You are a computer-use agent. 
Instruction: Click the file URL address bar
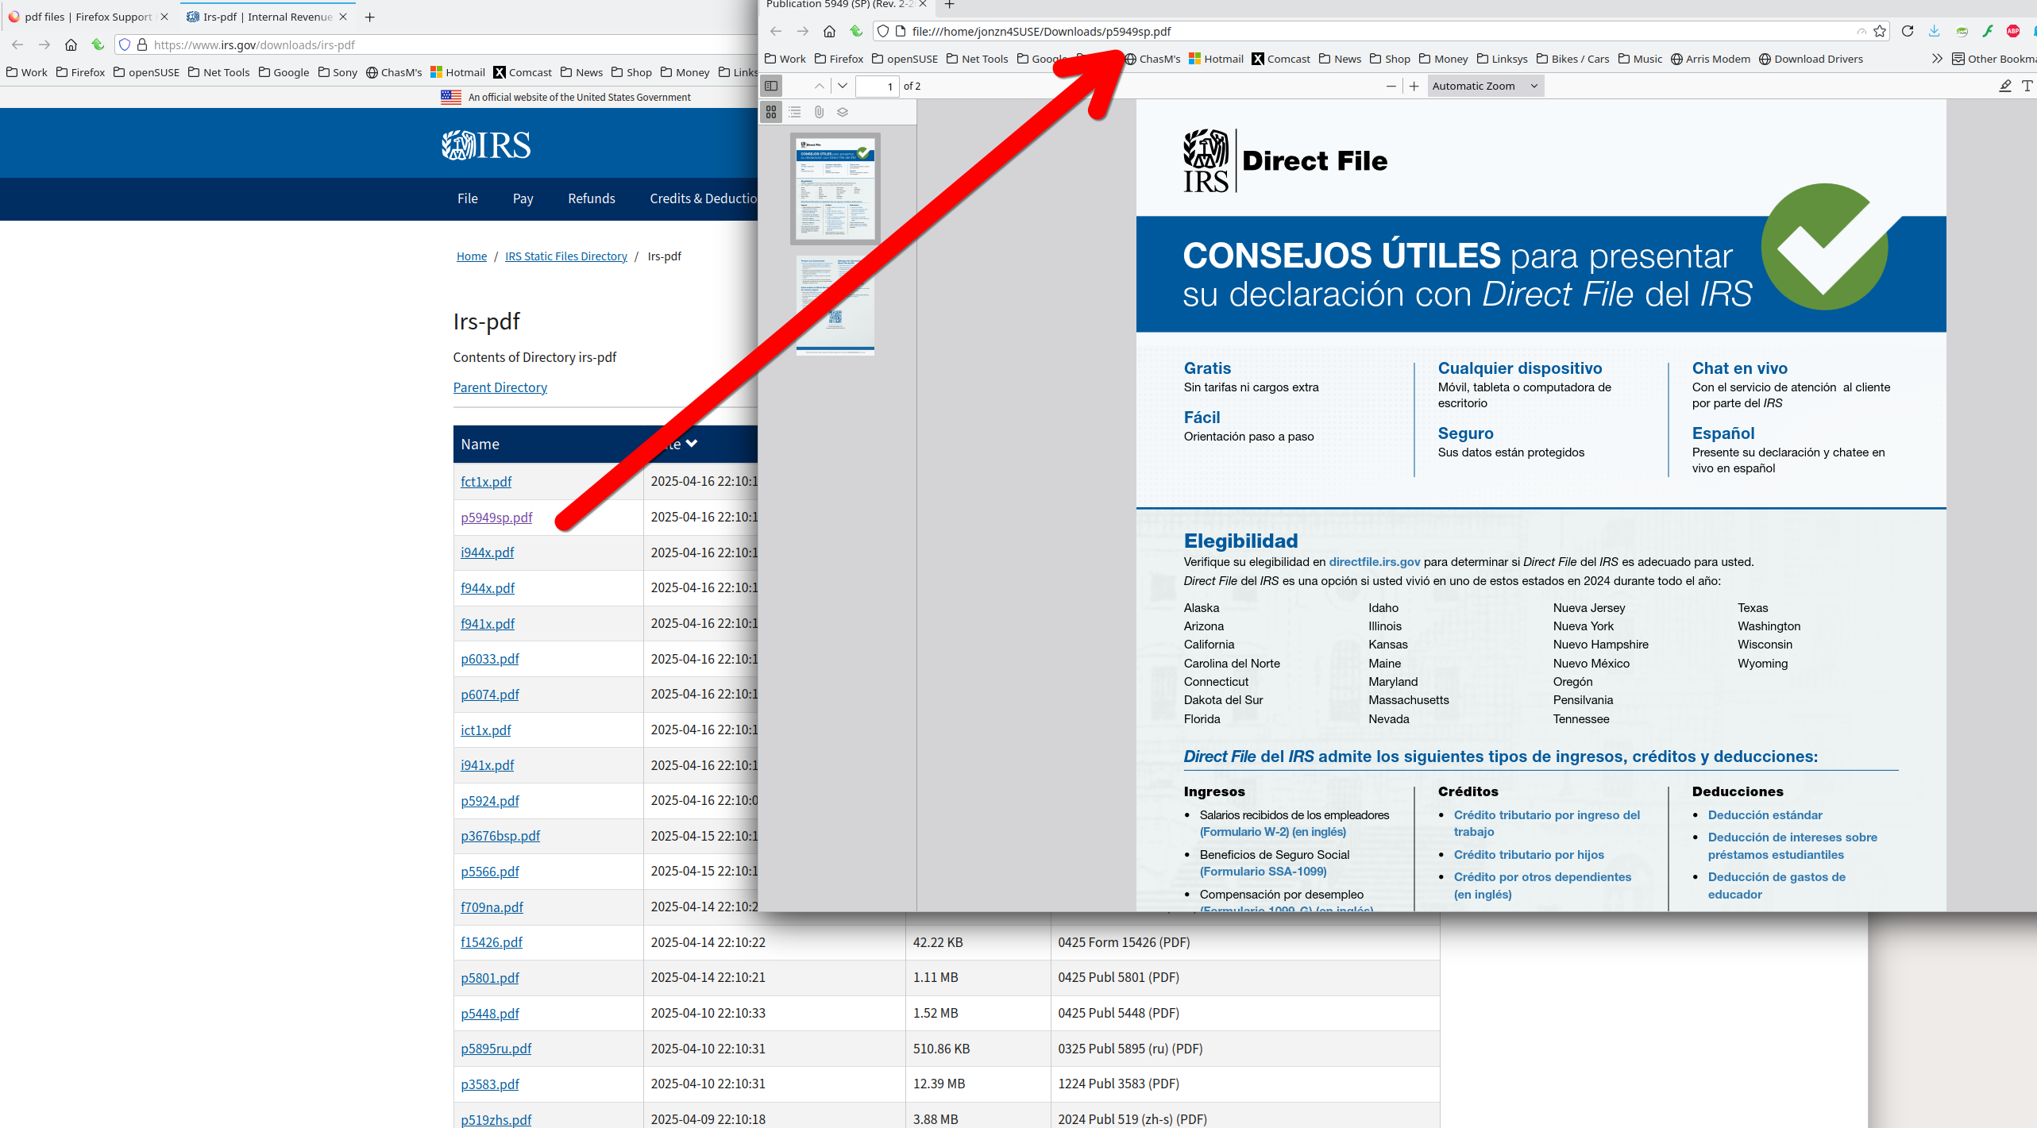1382,31
